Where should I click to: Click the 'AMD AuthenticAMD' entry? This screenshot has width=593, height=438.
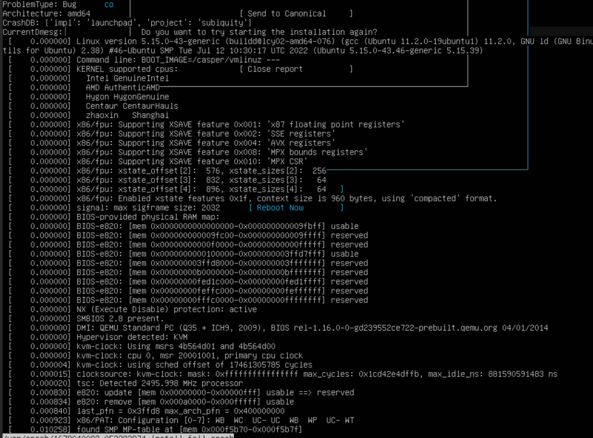point(123,88)
